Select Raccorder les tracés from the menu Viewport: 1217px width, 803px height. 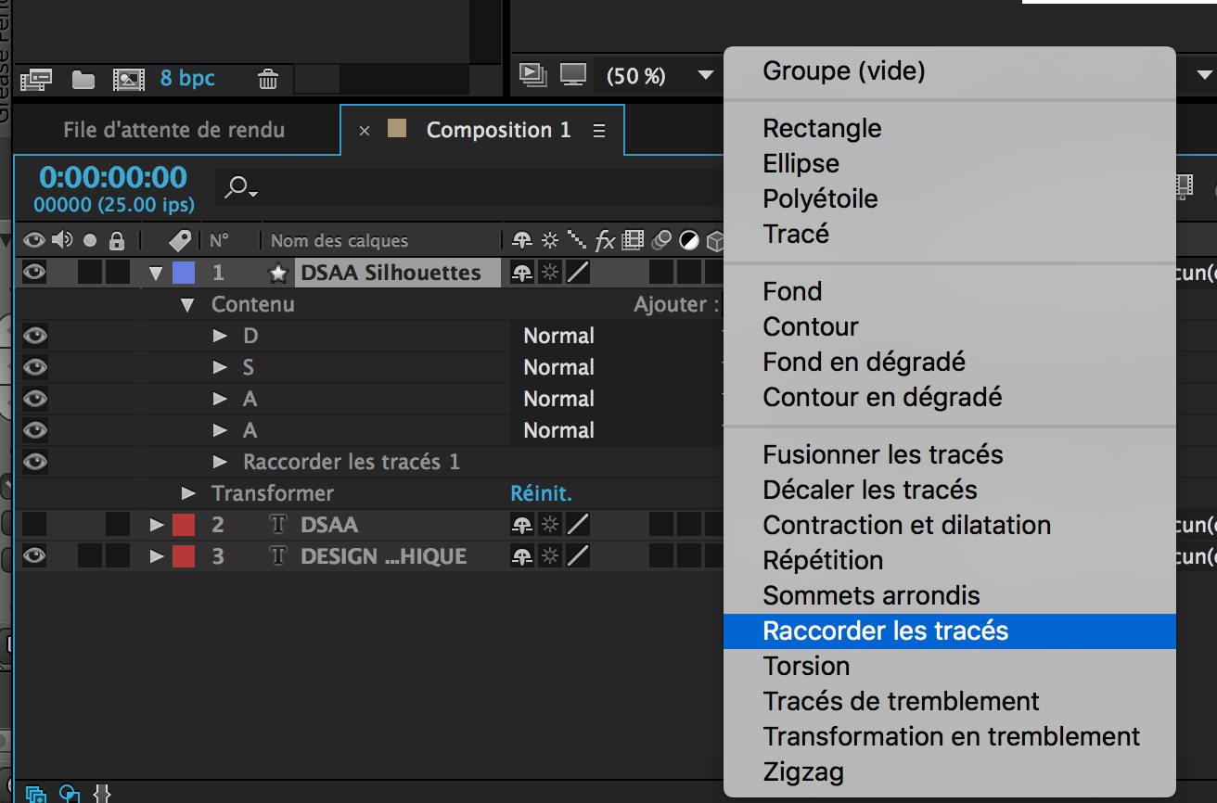coord(885,631)
